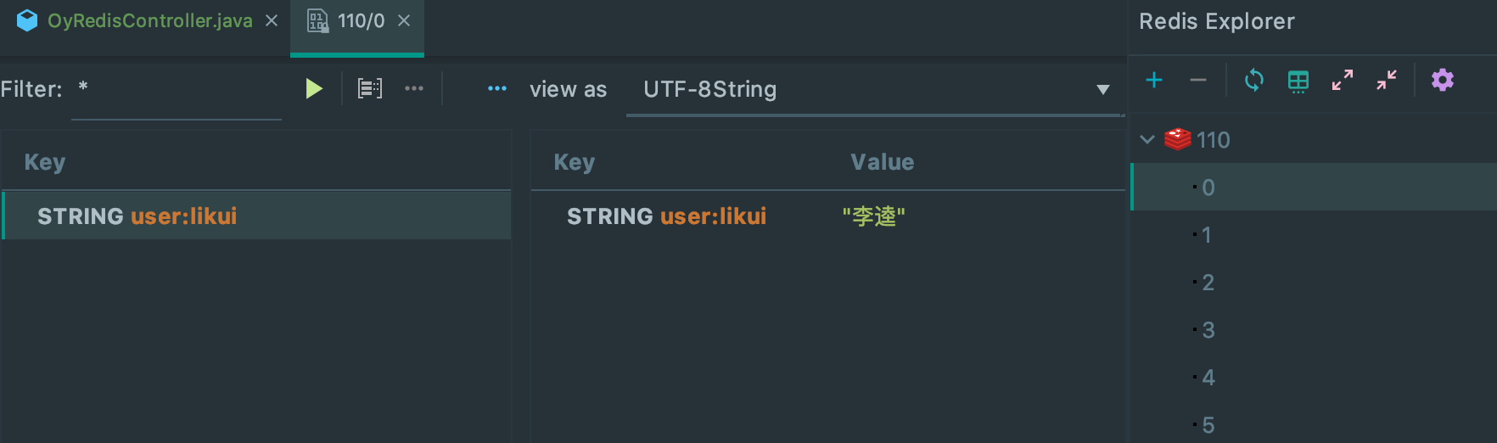Screen dimensions: 1497x443
Task: Open the view as UTF-8String dropdown
Action: [875, 89]
